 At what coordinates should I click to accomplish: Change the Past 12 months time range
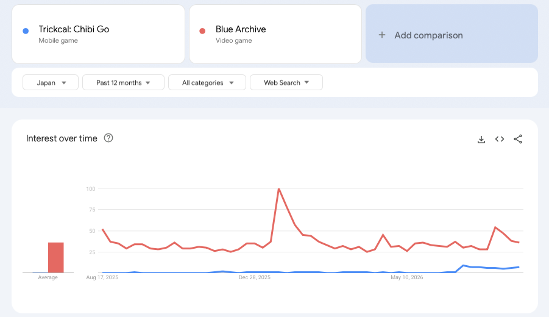coord(123,83)
